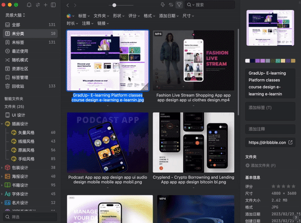Click the sync arrows icon in the toolbar
The image size is (301, 223).
(38, 5)
